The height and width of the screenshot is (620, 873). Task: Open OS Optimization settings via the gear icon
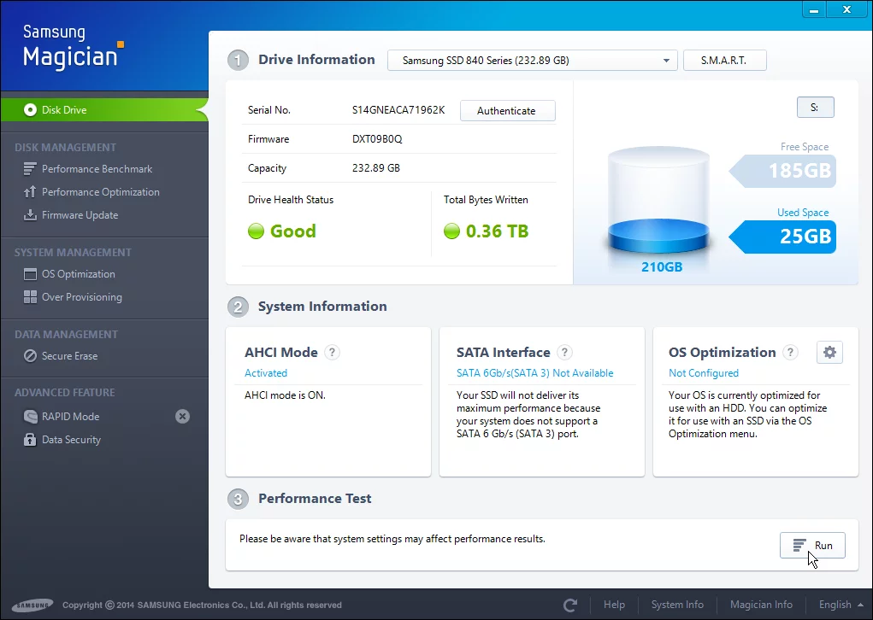(x=829, y=352)
